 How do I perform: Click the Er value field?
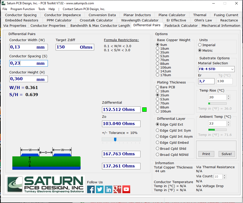pos(206,81)
